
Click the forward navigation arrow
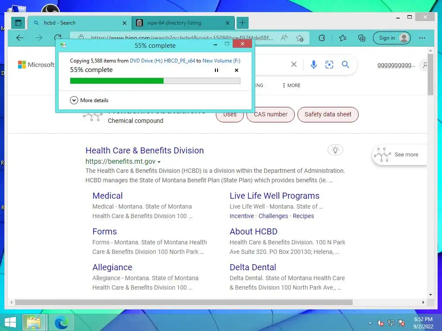39,38
